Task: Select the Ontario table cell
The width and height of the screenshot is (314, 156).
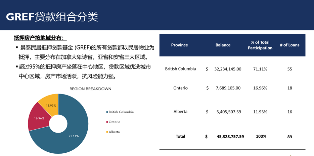Action: coord(180,88)
